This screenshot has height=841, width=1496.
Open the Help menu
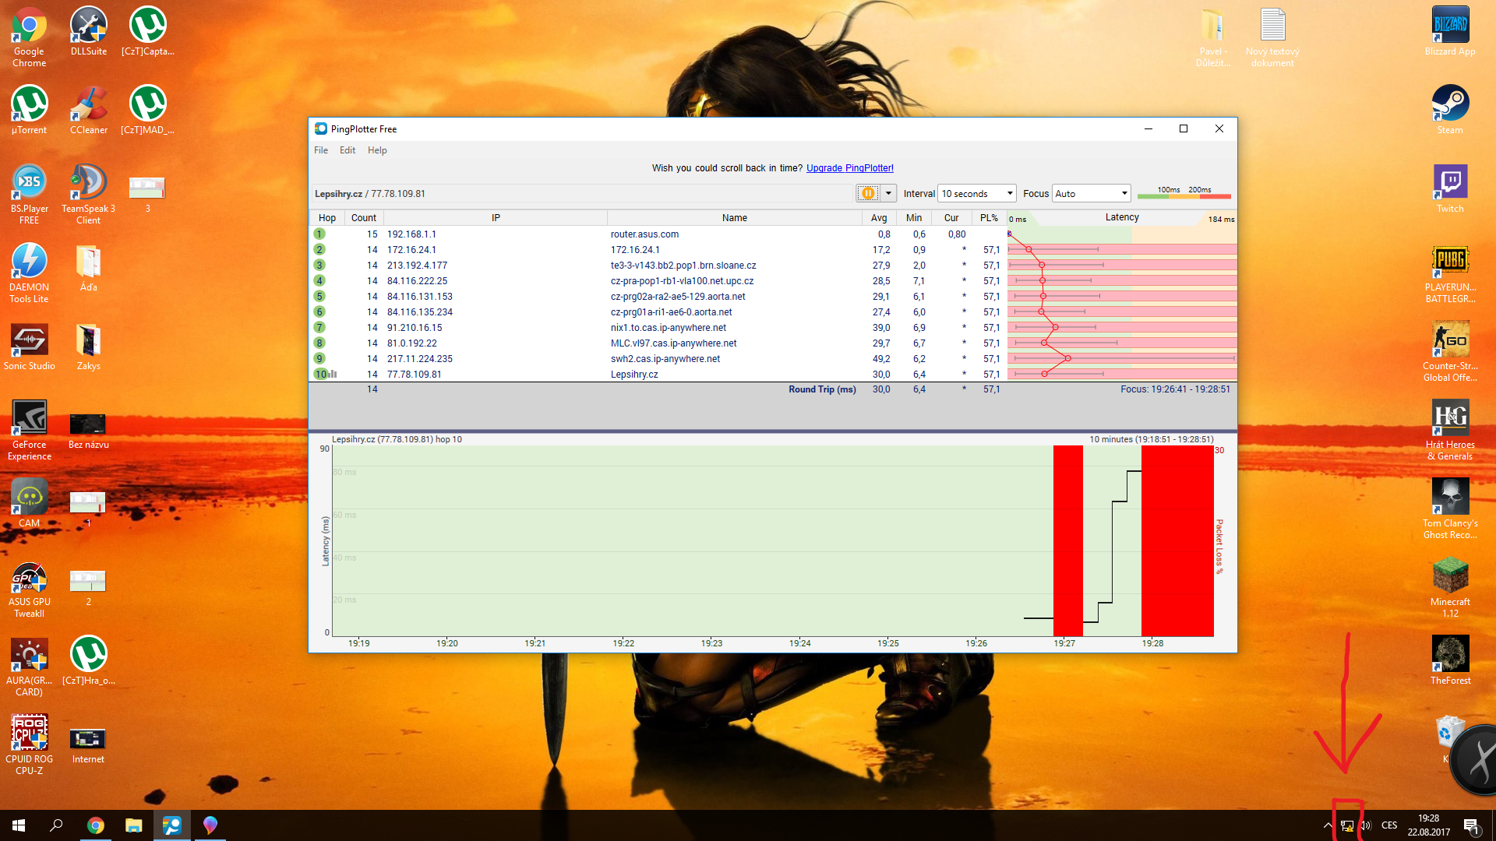click(377, 150)
